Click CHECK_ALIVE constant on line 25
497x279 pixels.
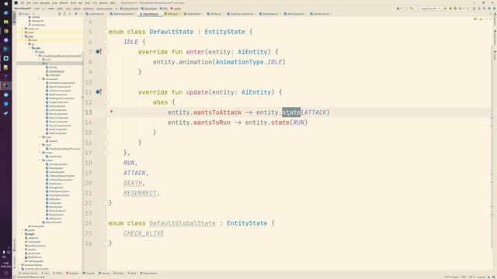[144, 233]
